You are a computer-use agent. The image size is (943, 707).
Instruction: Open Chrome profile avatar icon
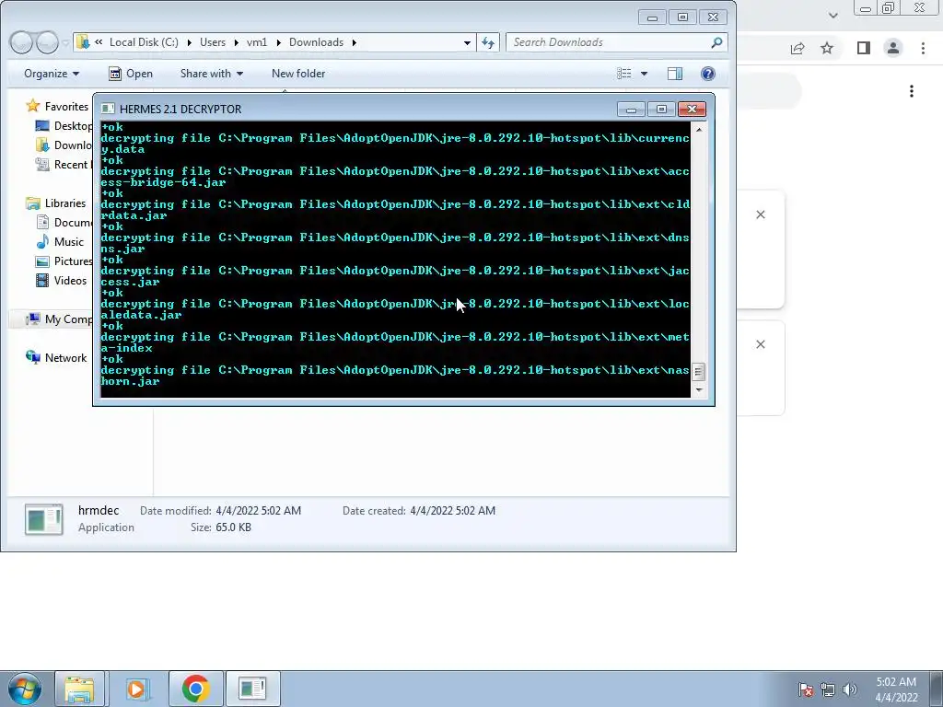point(893,48)
